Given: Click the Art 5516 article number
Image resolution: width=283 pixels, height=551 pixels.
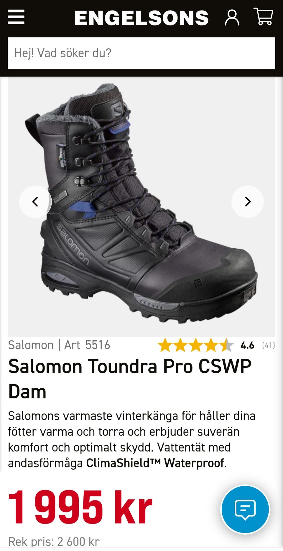Looking at the screenshot, I should click(x=87, y=345).
